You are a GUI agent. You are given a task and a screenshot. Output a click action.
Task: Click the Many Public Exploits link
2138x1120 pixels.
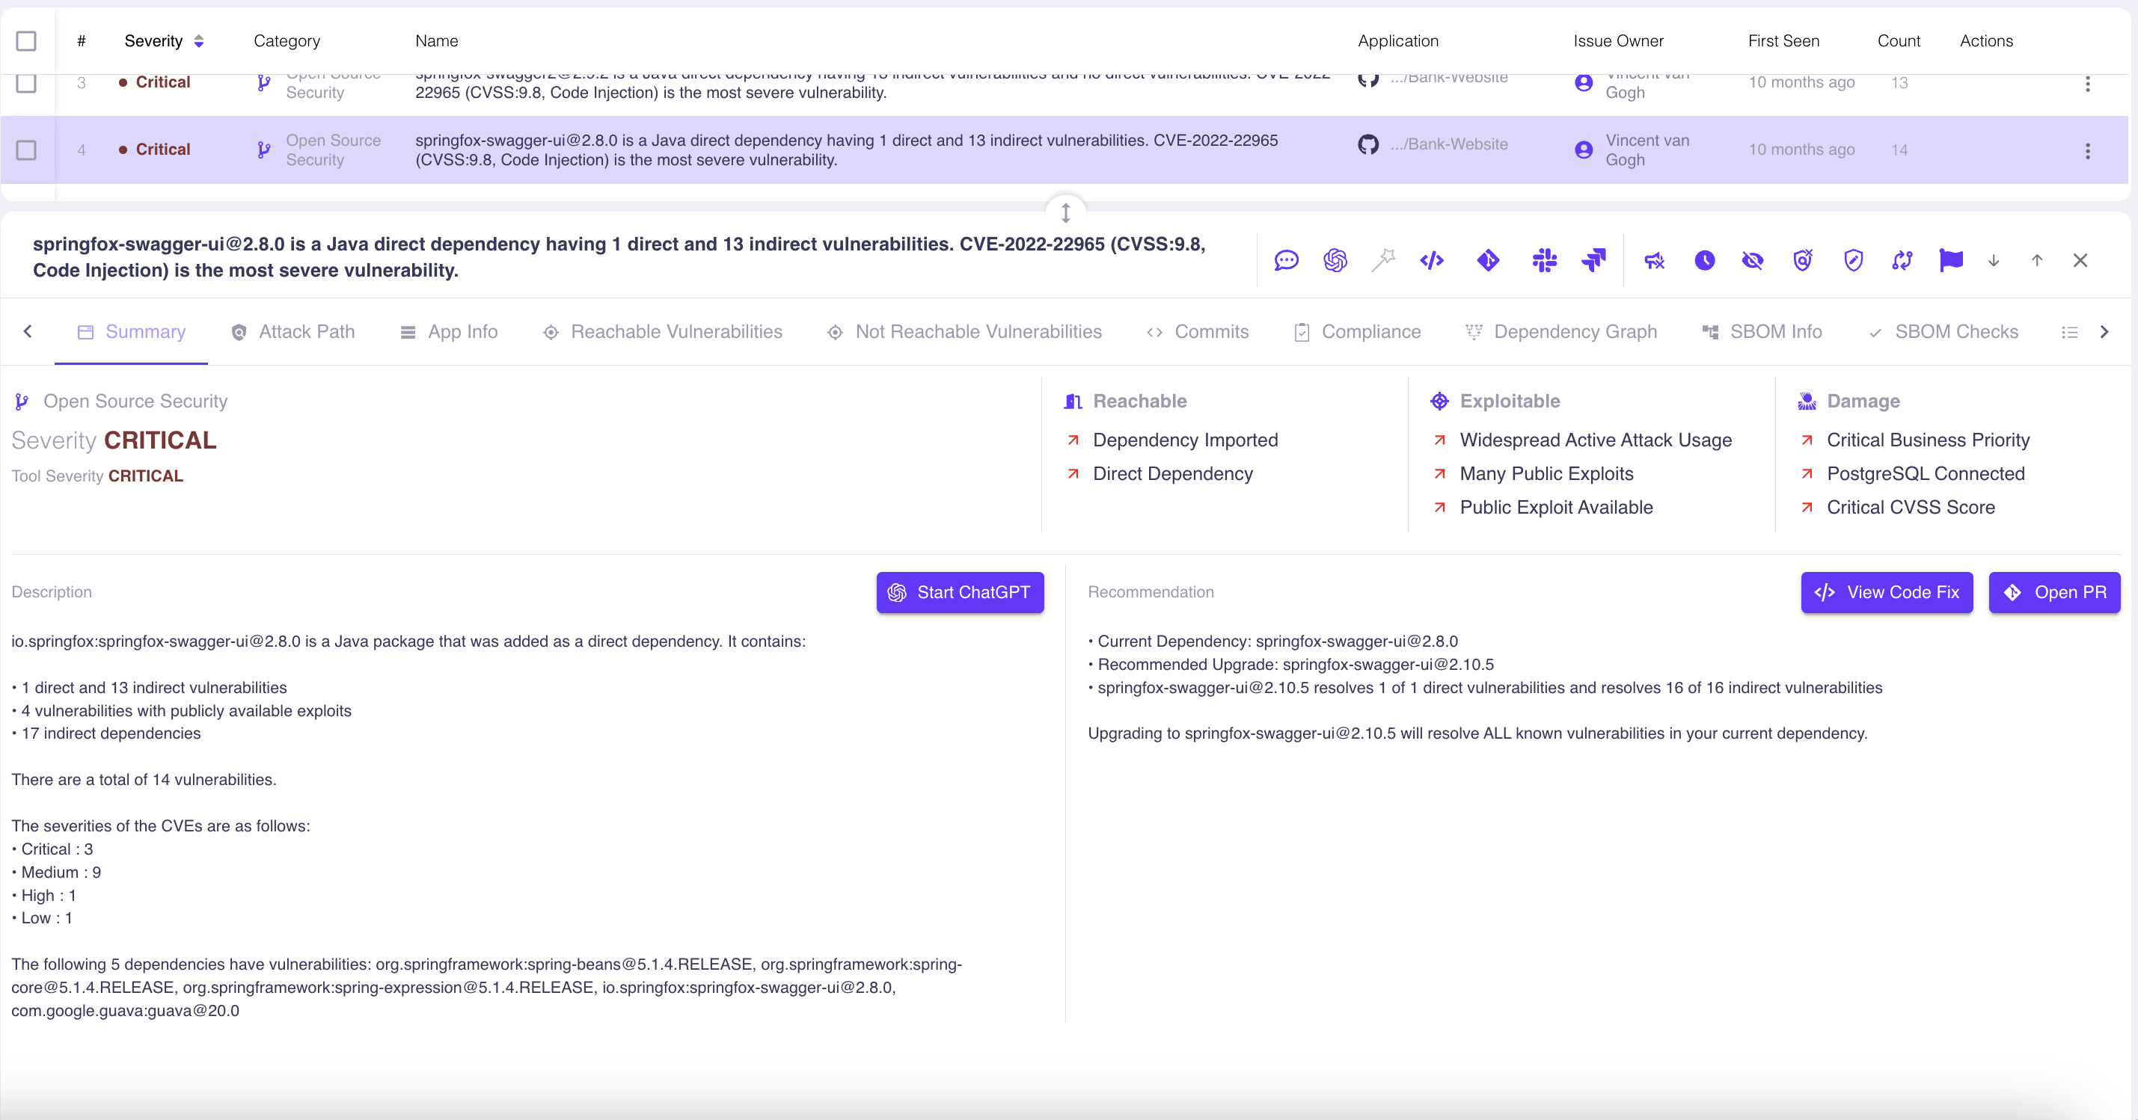pos(1546,474)
